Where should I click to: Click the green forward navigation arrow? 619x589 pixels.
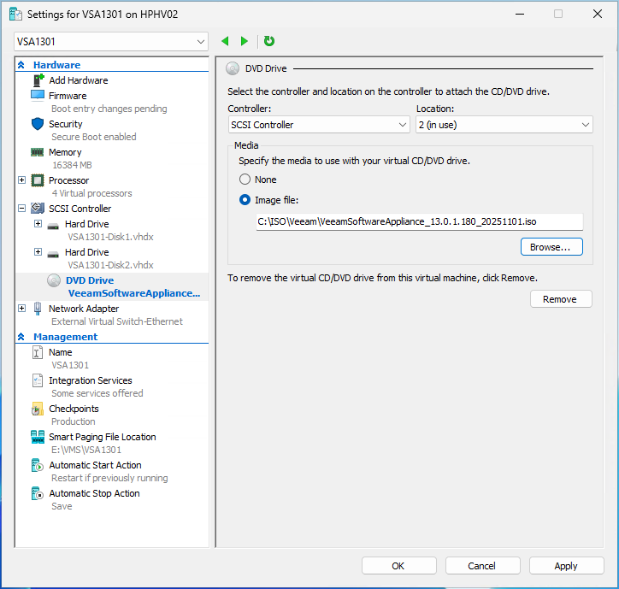[x=245, y=41]
